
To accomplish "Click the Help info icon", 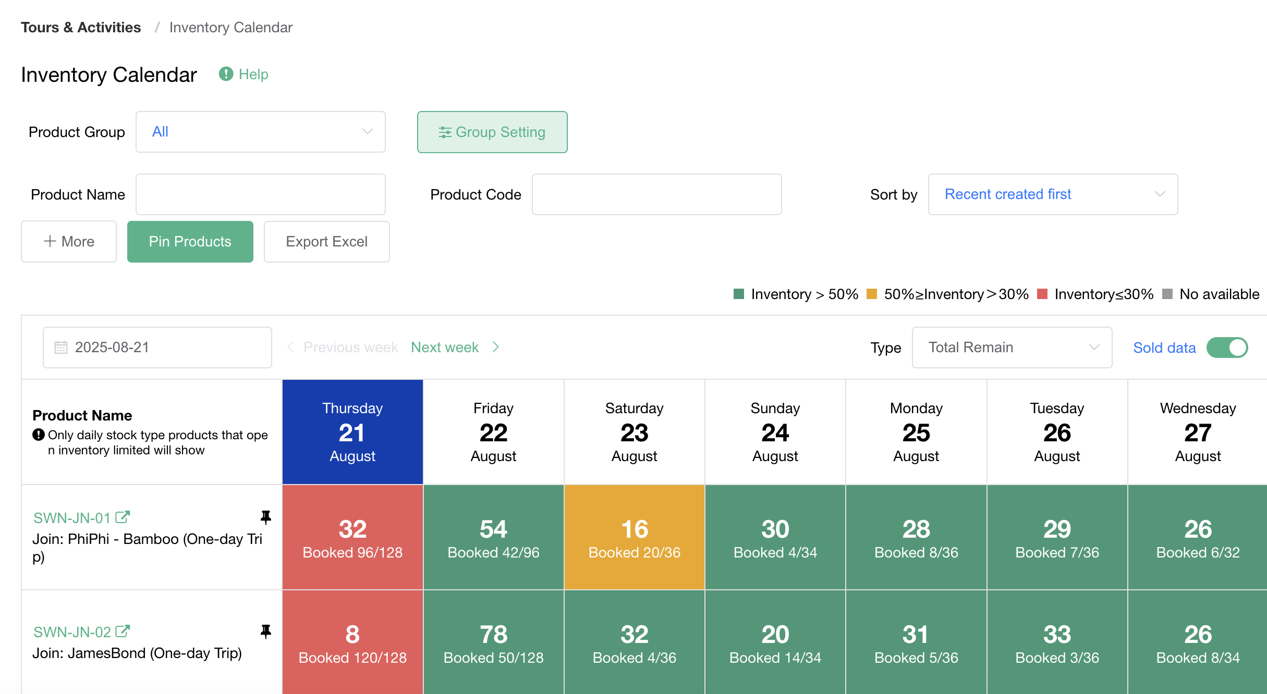I will coord(226,74).
